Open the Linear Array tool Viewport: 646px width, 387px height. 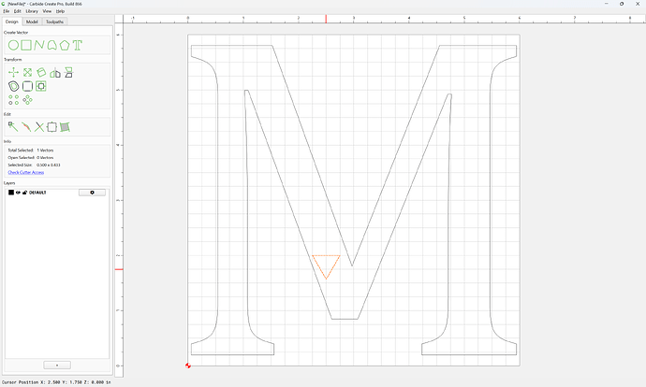pyautogui.click(x=14, y=100)
